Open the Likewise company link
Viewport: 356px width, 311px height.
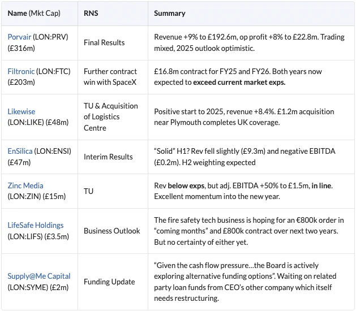click(x=22, y=111)
